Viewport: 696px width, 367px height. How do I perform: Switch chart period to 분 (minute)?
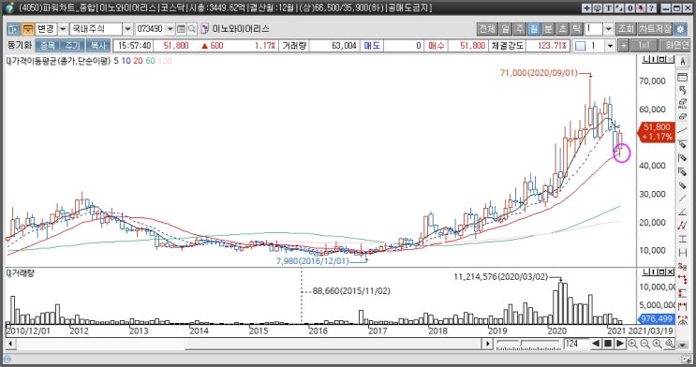point(548,29)
